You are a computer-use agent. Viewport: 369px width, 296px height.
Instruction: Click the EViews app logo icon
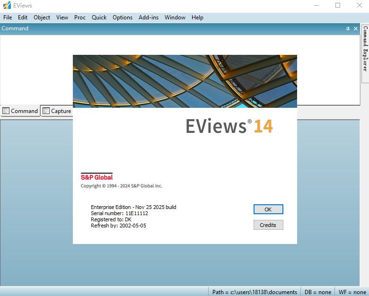click(x=7, y=5)
